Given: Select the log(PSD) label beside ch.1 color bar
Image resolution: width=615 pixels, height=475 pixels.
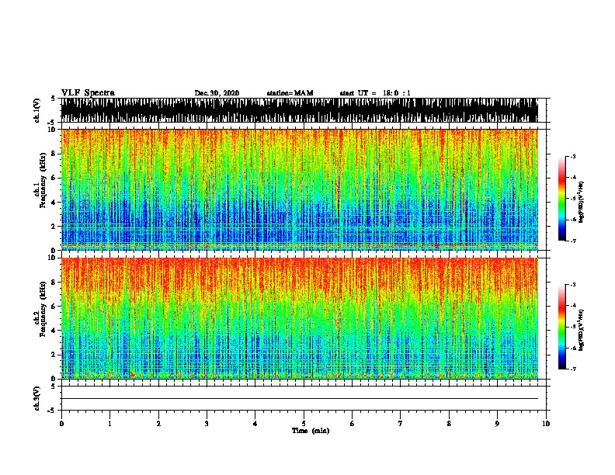Looking at the screenshot, I should point(581,203).
